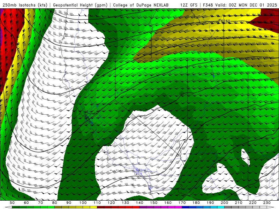Viewport: 279px width, 209px height.
Task: Click the '140' value on color scale
Action: [139, 203]
